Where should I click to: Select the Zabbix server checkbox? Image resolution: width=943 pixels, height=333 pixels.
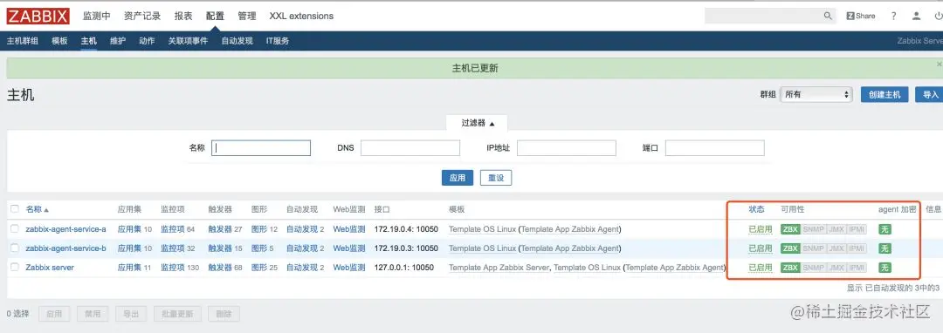coord(15,267)
